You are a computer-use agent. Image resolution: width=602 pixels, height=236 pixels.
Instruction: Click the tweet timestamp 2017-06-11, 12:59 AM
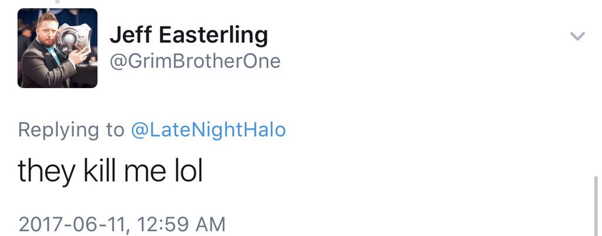[122, 224]
